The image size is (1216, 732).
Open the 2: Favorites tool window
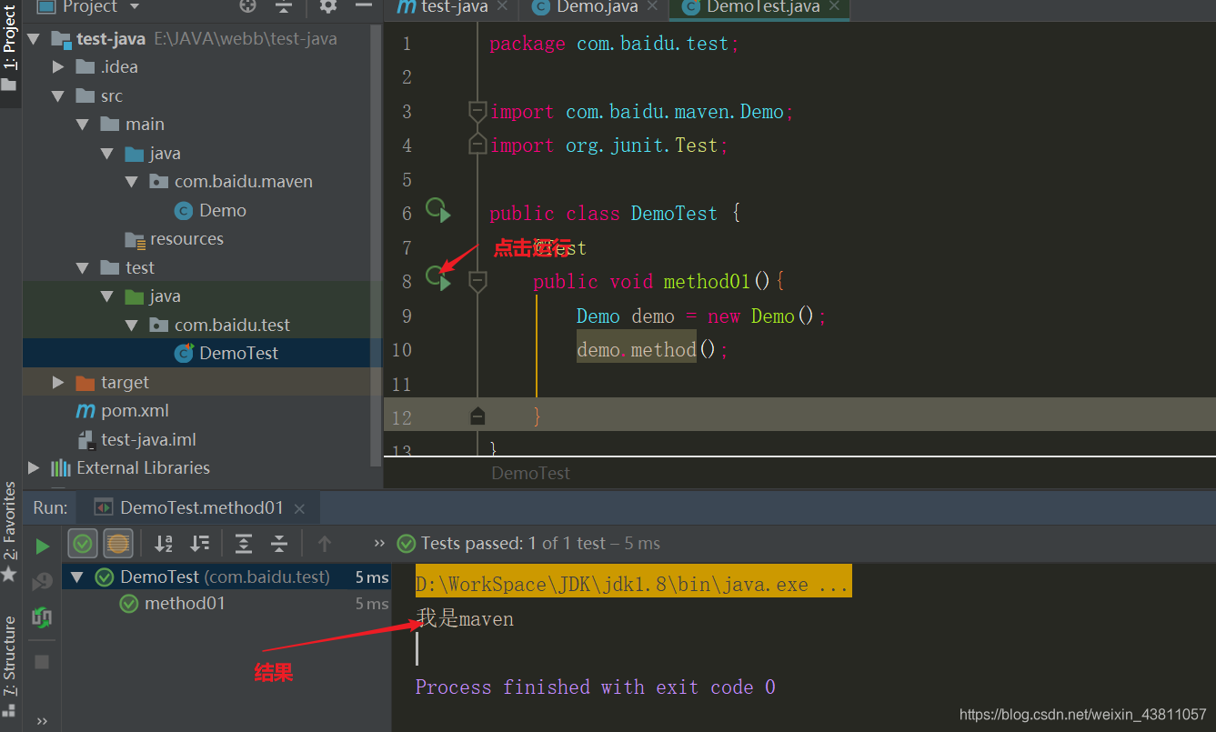click(x=10, y=531)
